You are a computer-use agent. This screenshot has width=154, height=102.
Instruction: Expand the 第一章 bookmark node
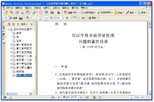point(11,44)
